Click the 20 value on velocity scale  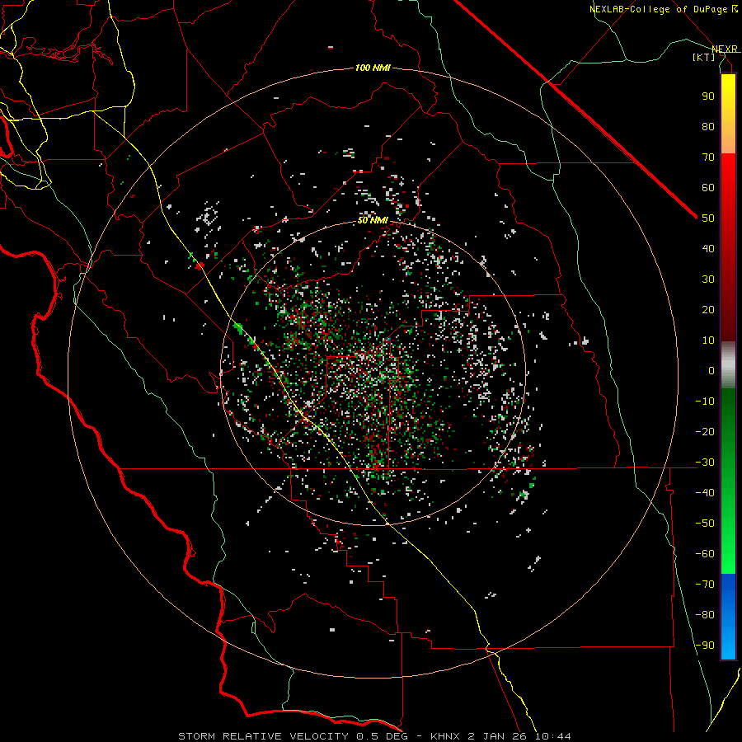point(708,309)
